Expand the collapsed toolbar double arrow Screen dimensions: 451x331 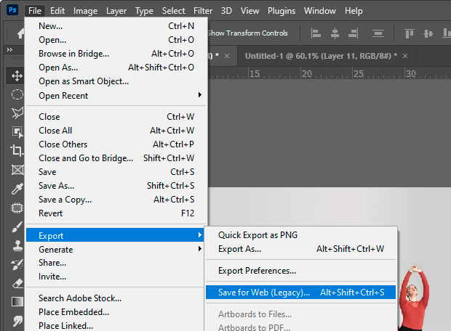(x=9, y=49)
